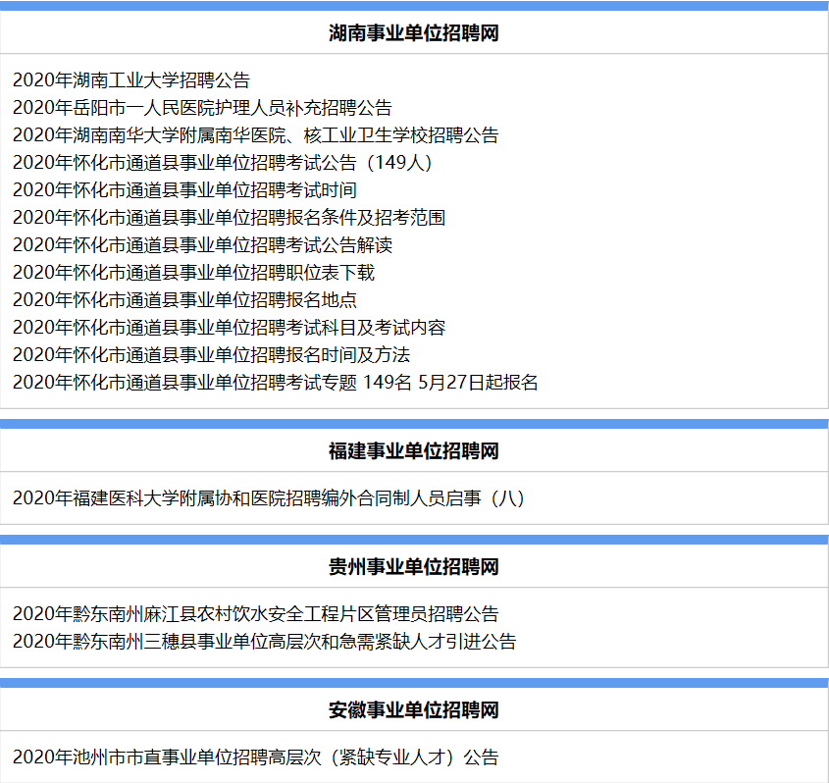
Task: Open 福建医科大学附属协和医院招聘编外合同制人员启事 link
Action: 269,498
